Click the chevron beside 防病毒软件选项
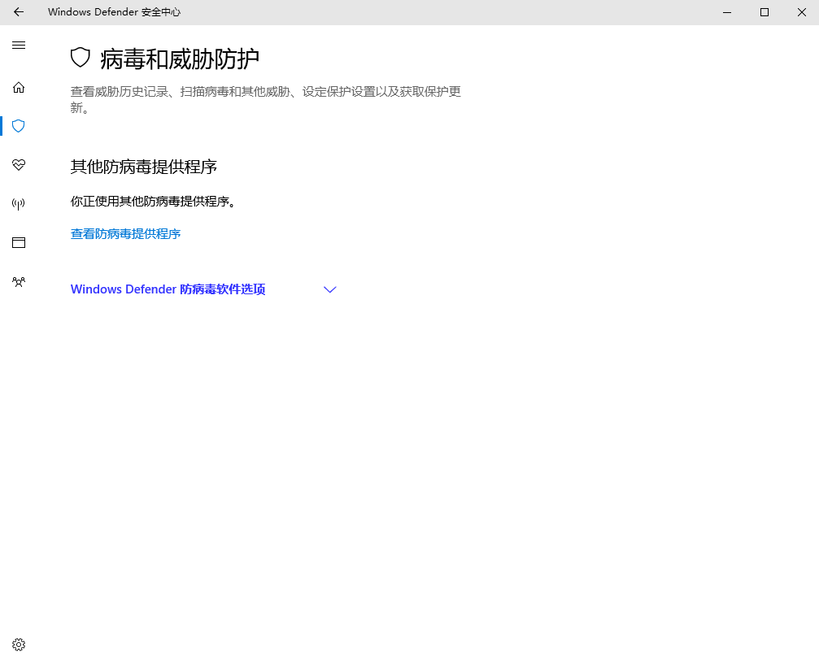 tap(329, 289)
